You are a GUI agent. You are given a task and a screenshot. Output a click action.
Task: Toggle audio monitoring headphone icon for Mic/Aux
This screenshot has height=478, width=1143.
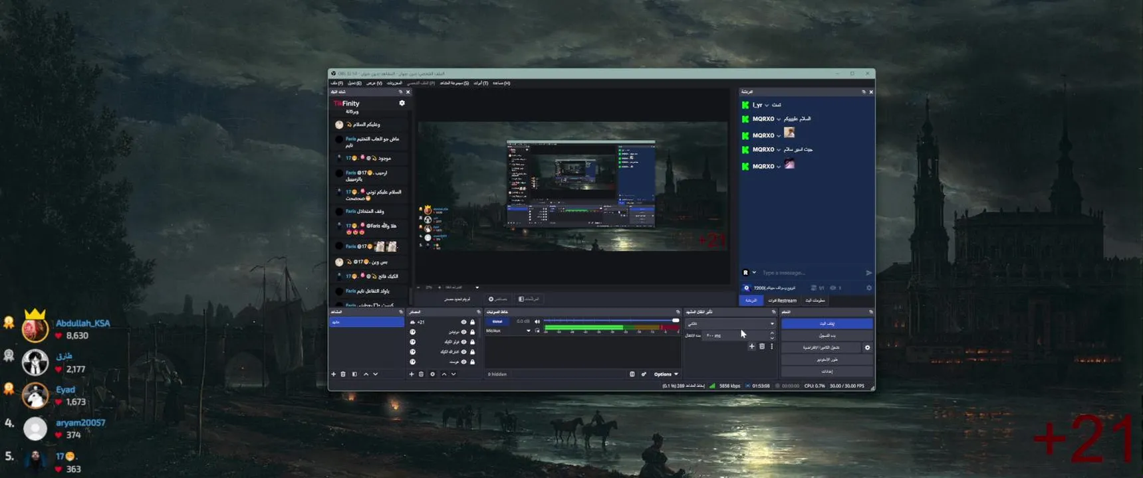click(x=537, y=331)
